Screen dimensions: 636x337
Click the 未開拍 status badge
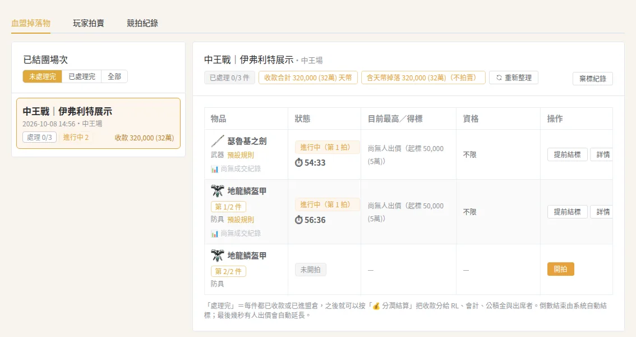point(310,270)
